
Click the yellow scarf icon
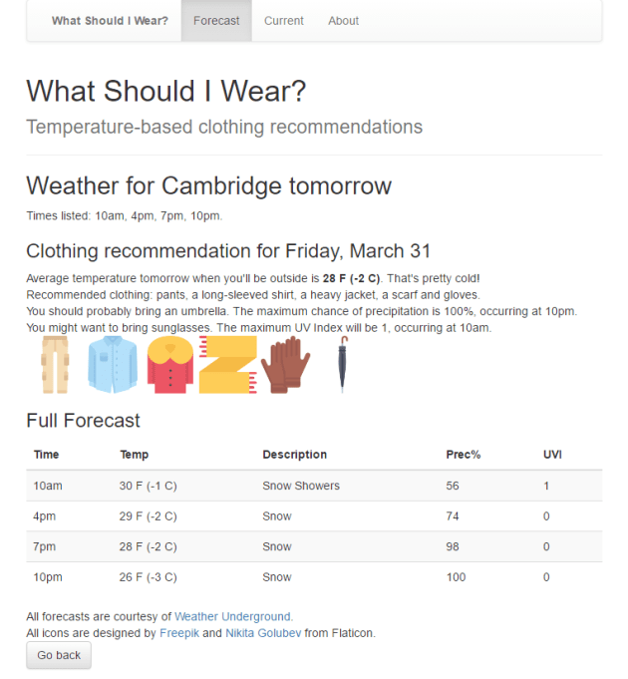(227, 365)
